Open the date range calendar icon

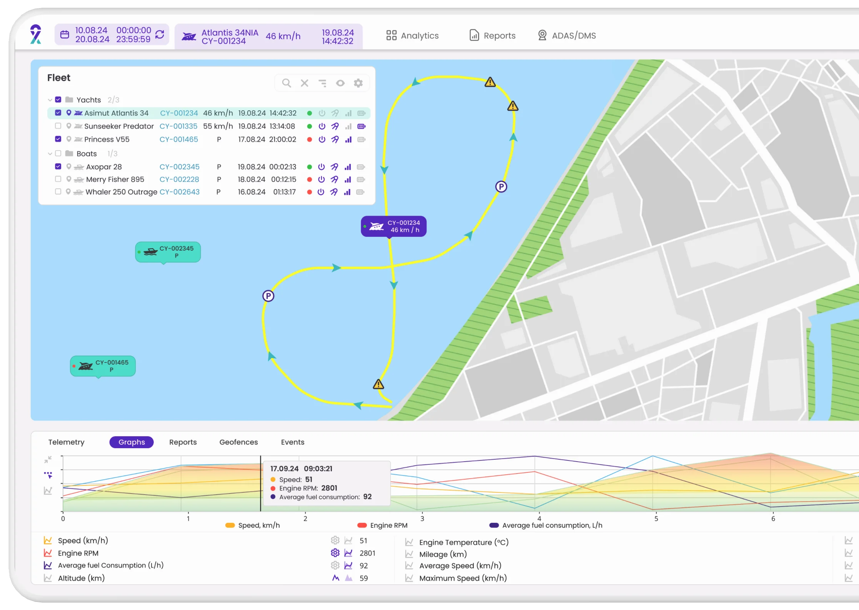click(65, 35)
